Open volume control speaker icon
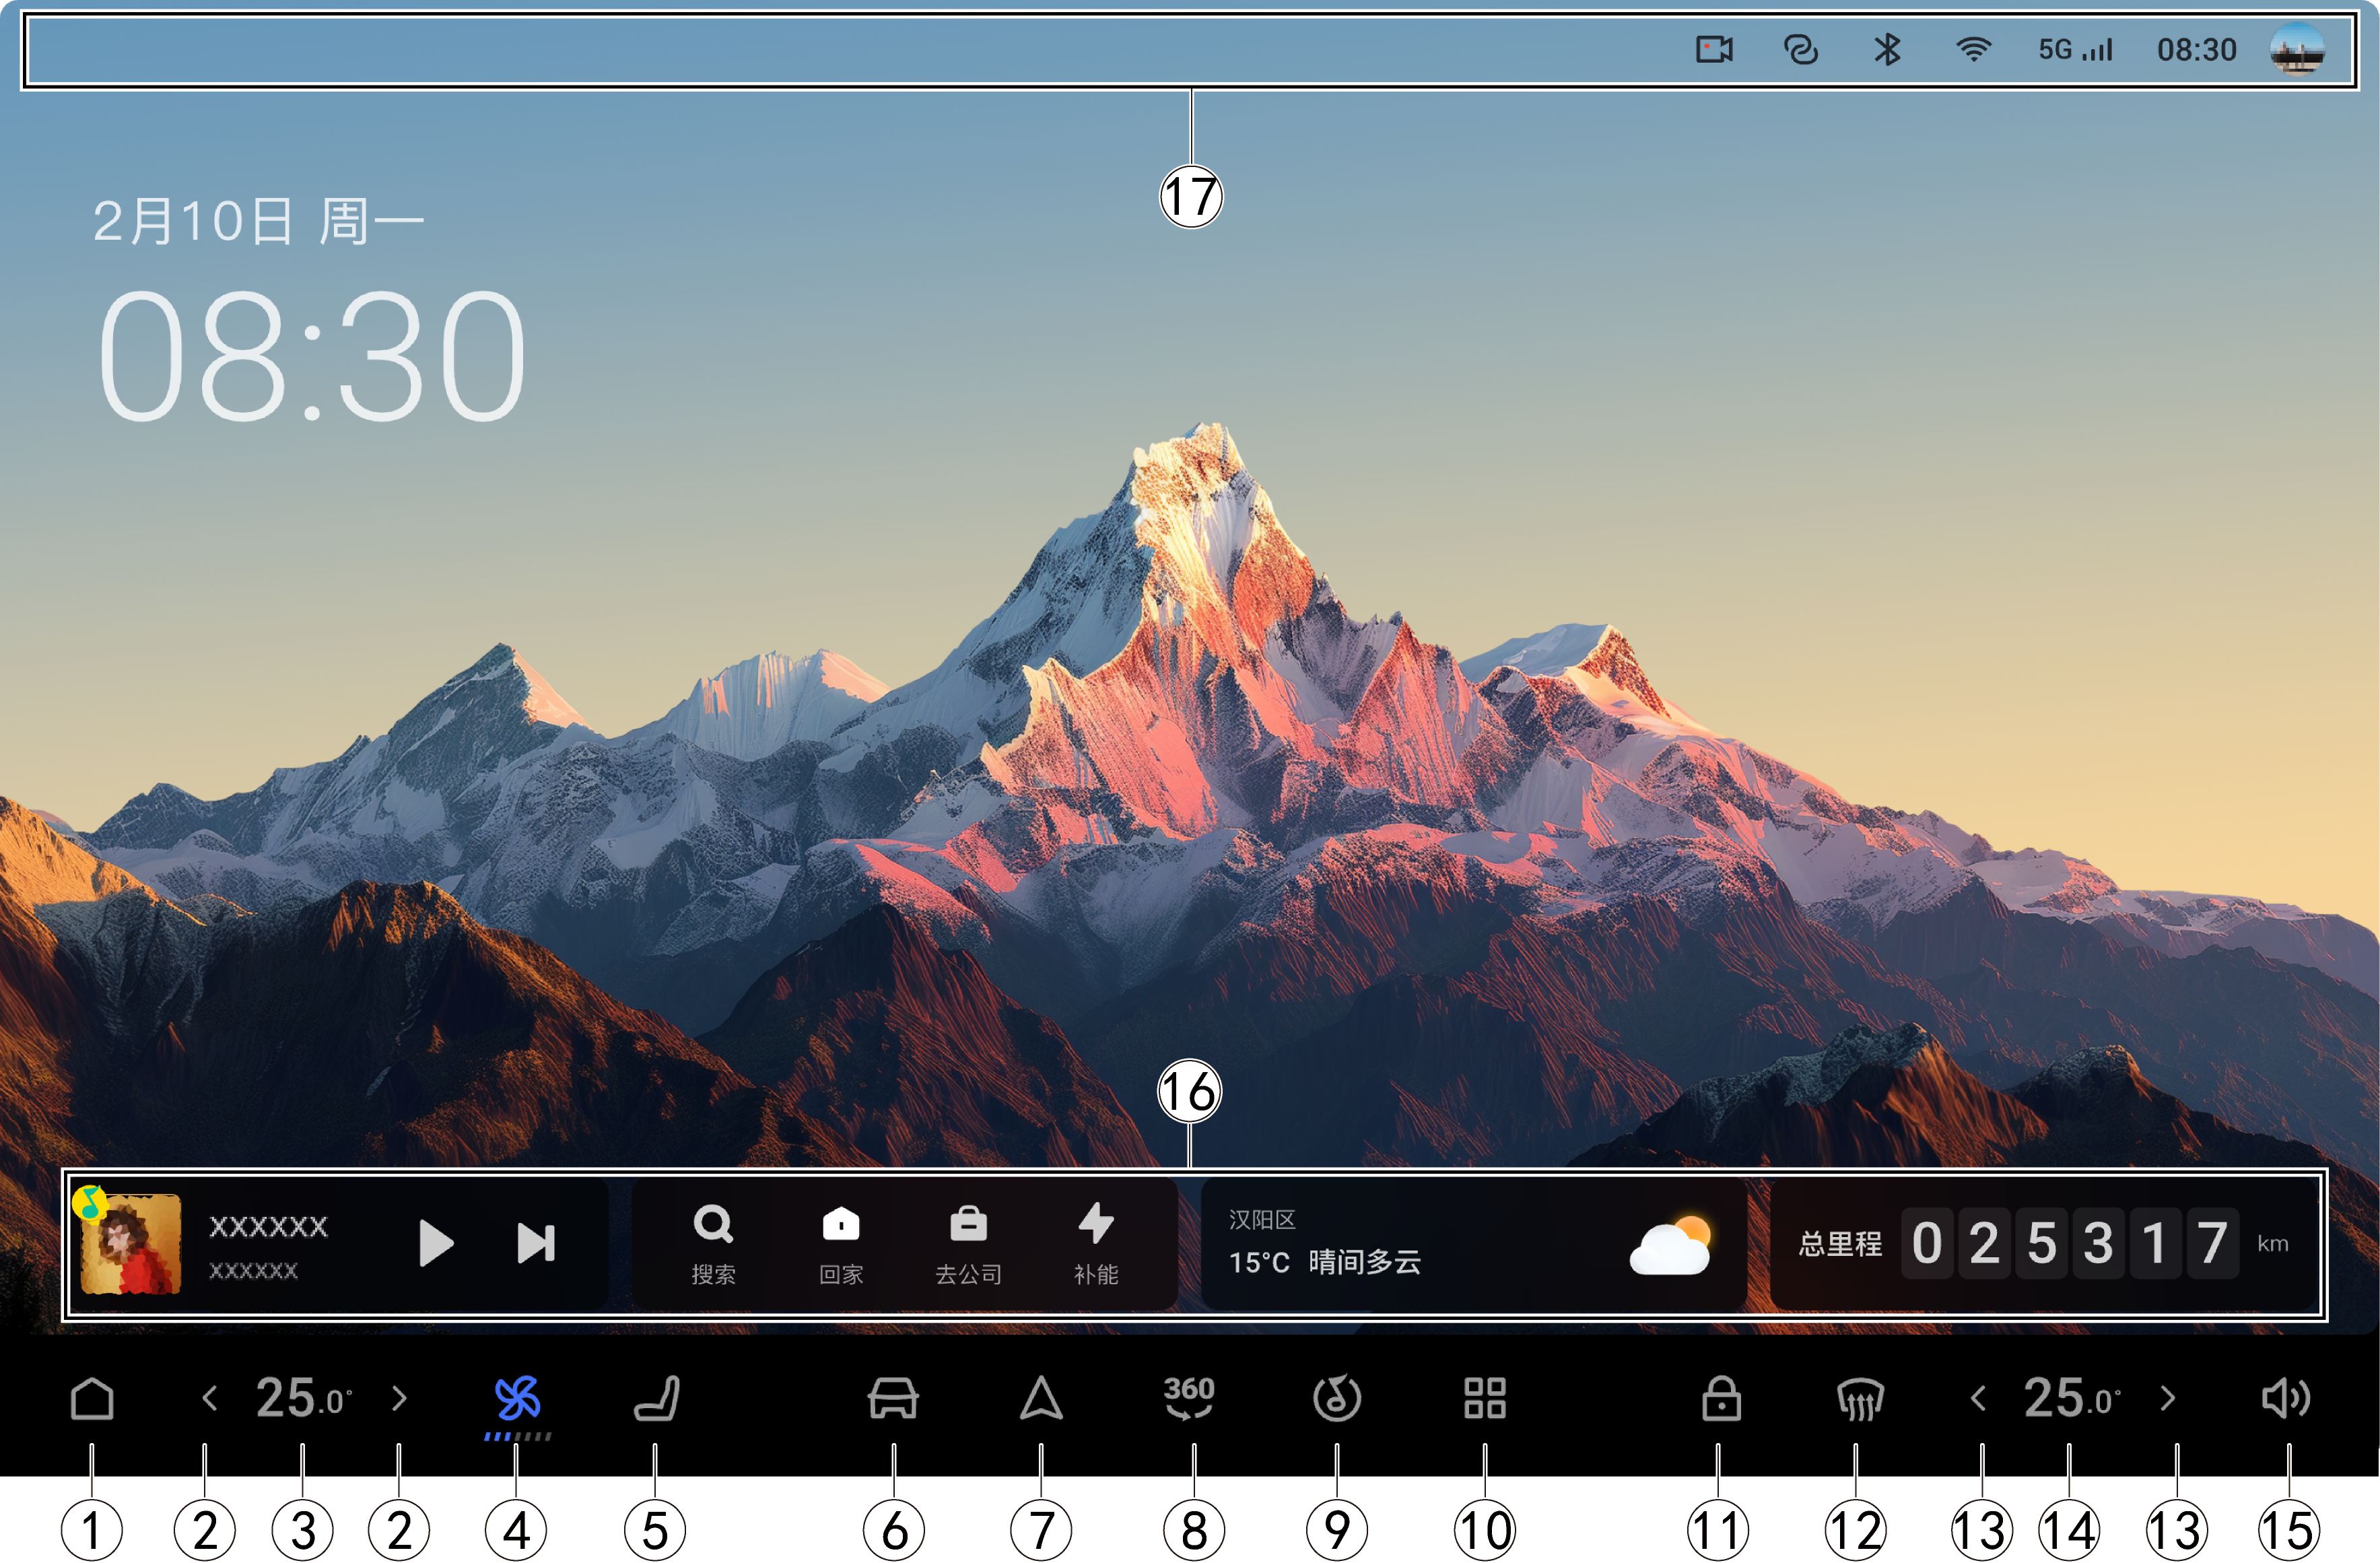Image resolution: width=2380 pixels, height=1563 pixels. pos(2285,1398)
